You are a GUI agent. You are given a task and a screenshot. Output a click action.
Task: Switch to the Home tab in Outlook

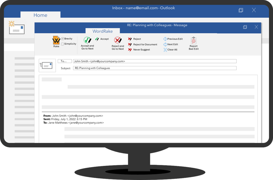(40, 15)
